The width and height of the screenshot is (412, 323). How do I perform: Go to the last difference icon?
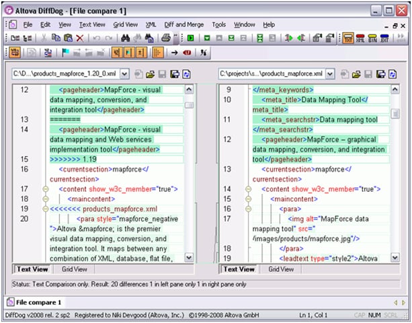231,38
